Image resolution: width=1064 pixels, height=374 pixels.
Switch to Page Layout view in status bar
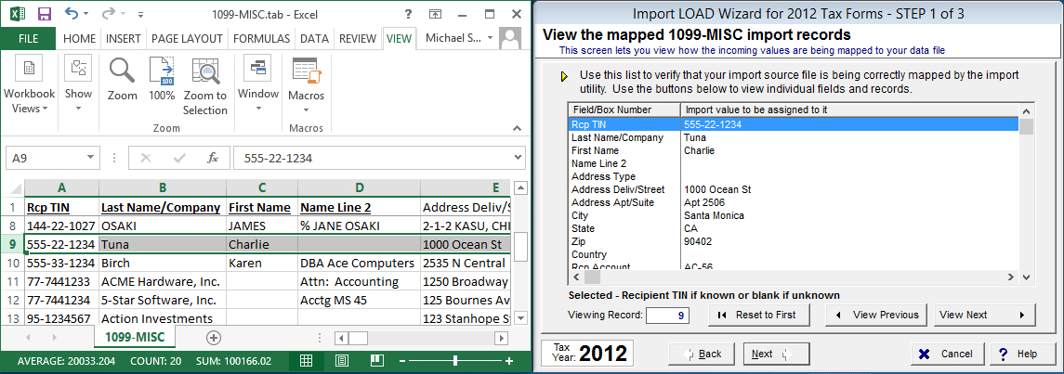click(342, 360)
